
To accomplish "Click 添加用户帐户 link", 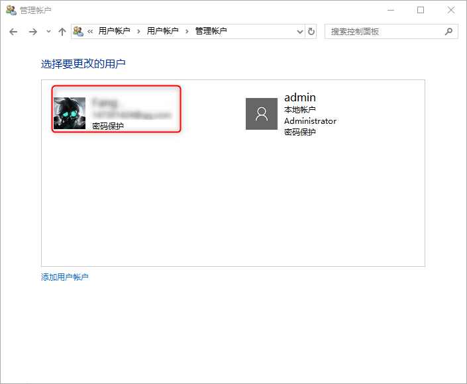I will coord(65,277).
